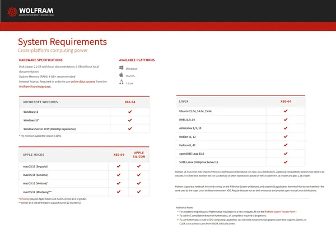This screenshot has height=234, width=336.
Task: Click the Apple macOS platform icon
Action: 122,75
